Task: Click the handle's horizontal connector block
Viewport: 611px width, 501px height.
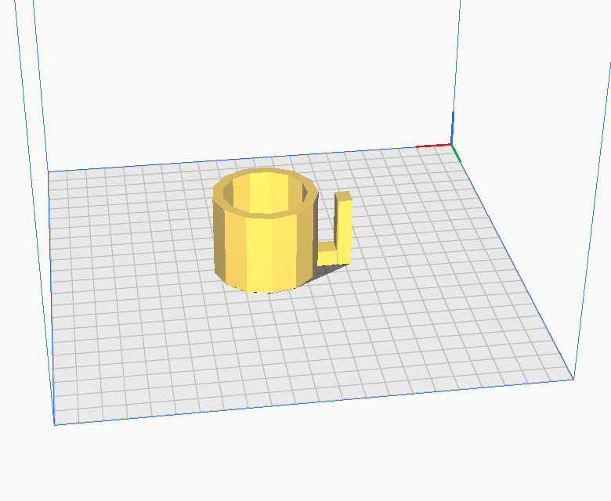Action: click(327, 254)
